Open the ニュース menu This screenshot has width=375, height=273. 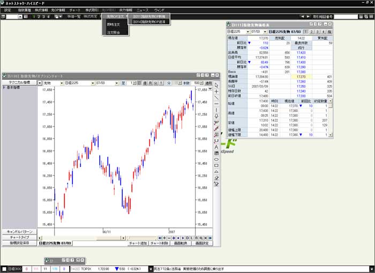(142, 10)
